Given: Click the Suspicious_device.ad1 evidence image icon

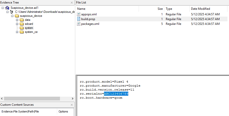Looking at the screenshot, I should [x=7, y=8].
